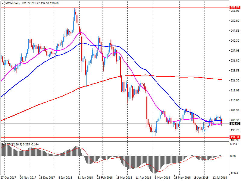Image resolution: width=241 pixels, height=181 pixels.
Task: Click the 19 Mar 2018 date label
Action: 124,178
